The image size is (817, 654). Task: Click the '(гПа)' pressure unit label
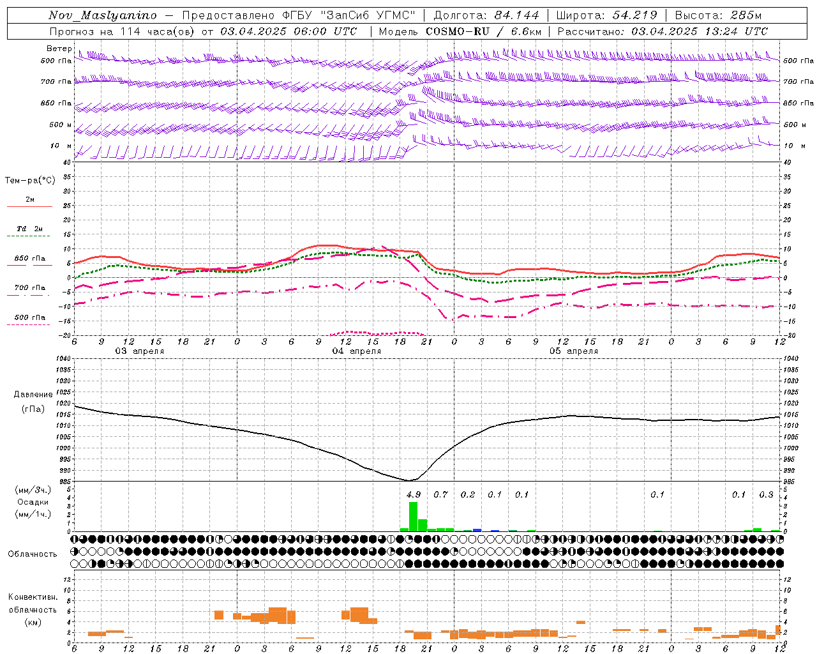(33, 409)
